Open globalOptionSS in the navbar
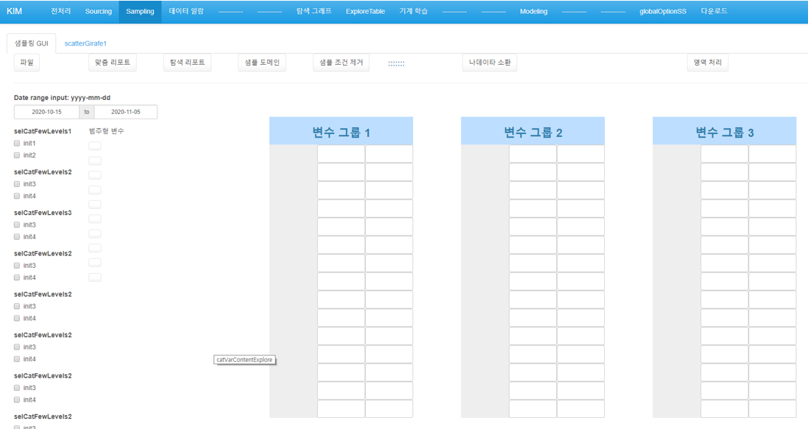The width and height of the screenshot is (808, 429). coord(662,12)
